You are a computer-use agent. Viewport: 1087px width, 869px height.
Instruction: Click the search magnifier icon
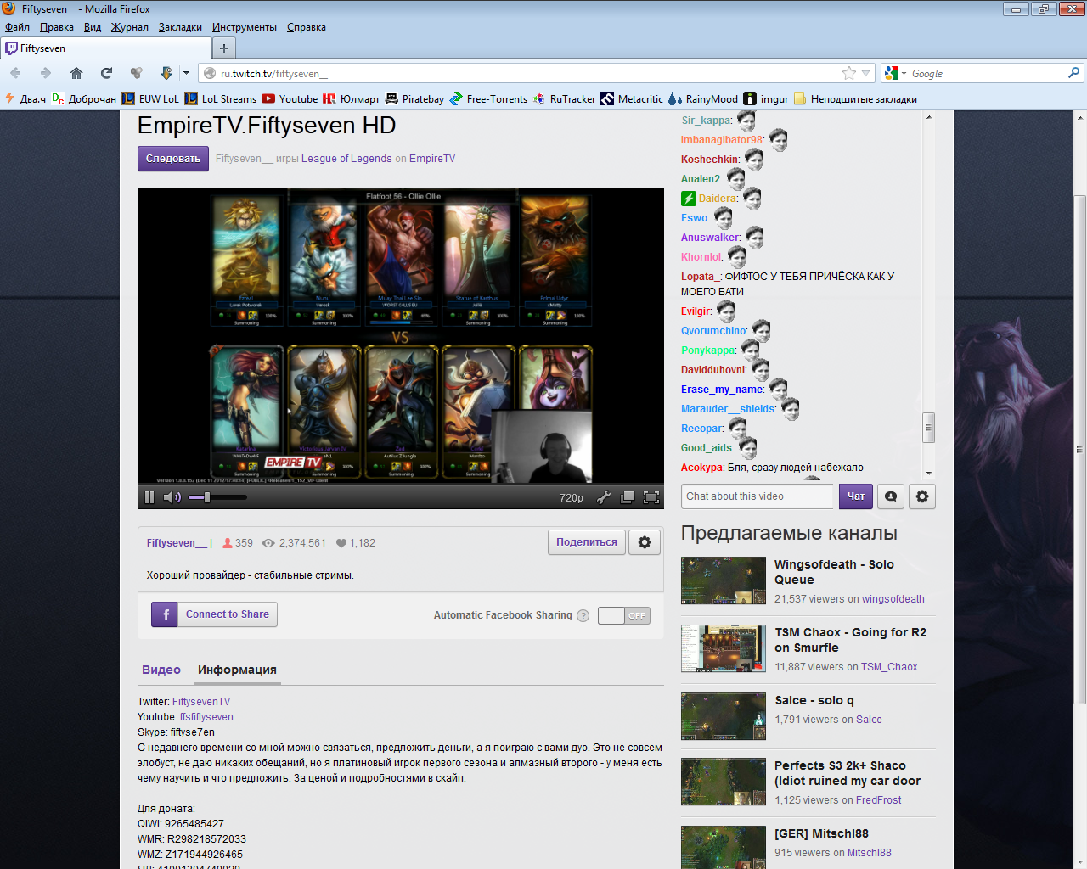click(x=1073, y=73)
